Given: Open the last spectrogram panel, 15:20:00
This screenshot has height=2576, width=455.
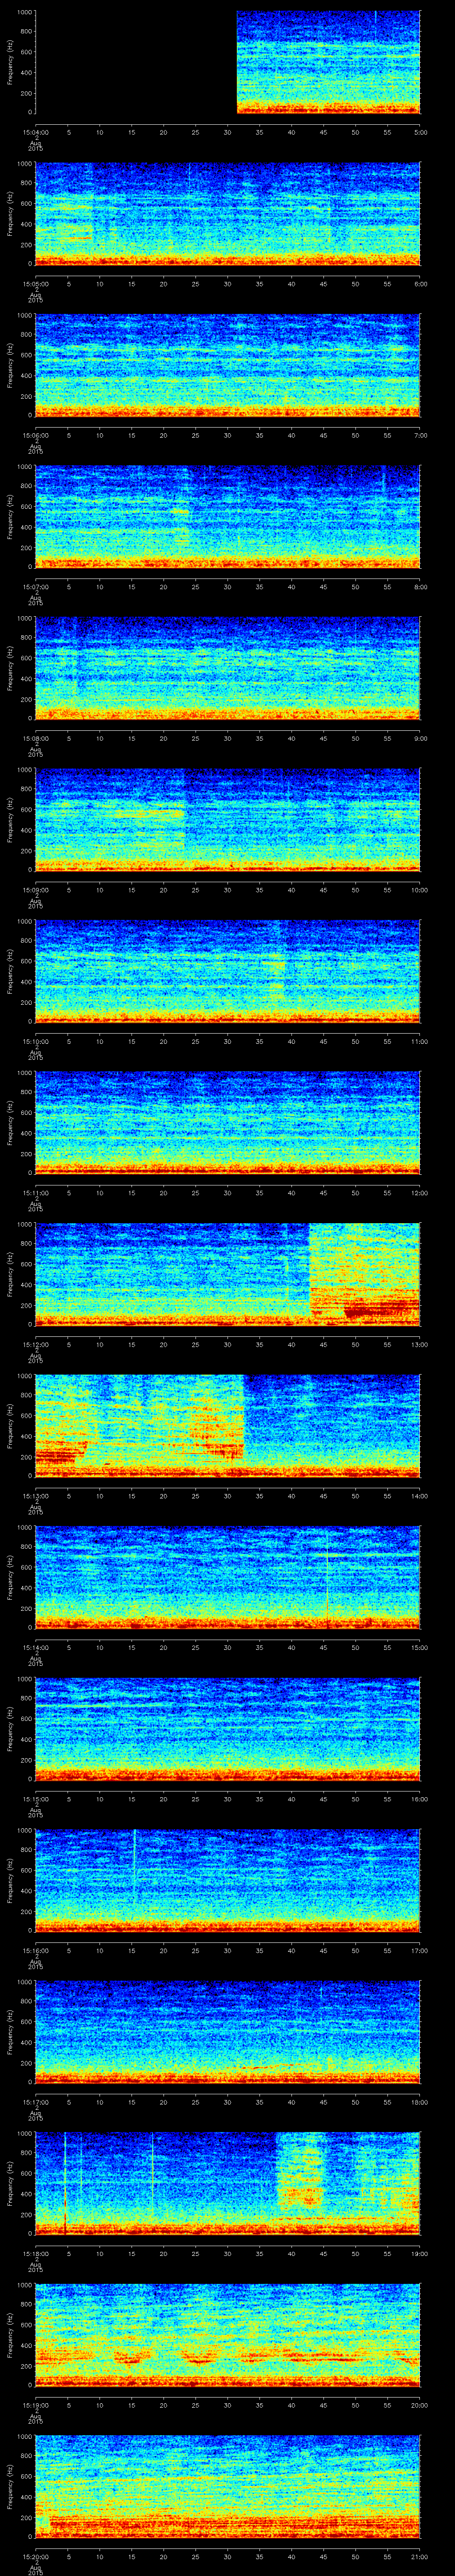Looking at the screenshot, I should [x=228, y=2487].
